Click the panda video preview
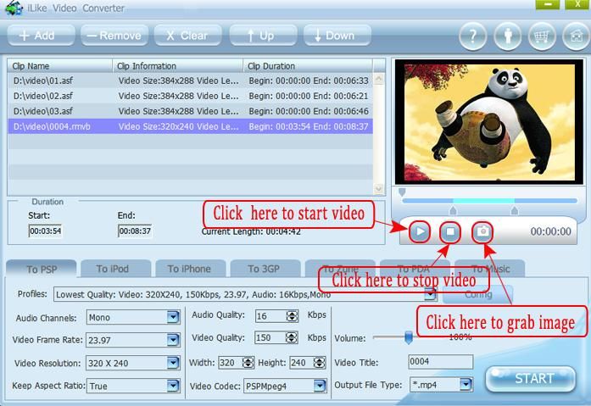The width and height of the screenshot is (591, 406). point(489,122)
